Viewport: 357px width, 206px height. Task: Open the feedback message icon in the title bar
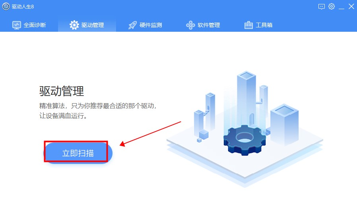[x=321, y=7]
